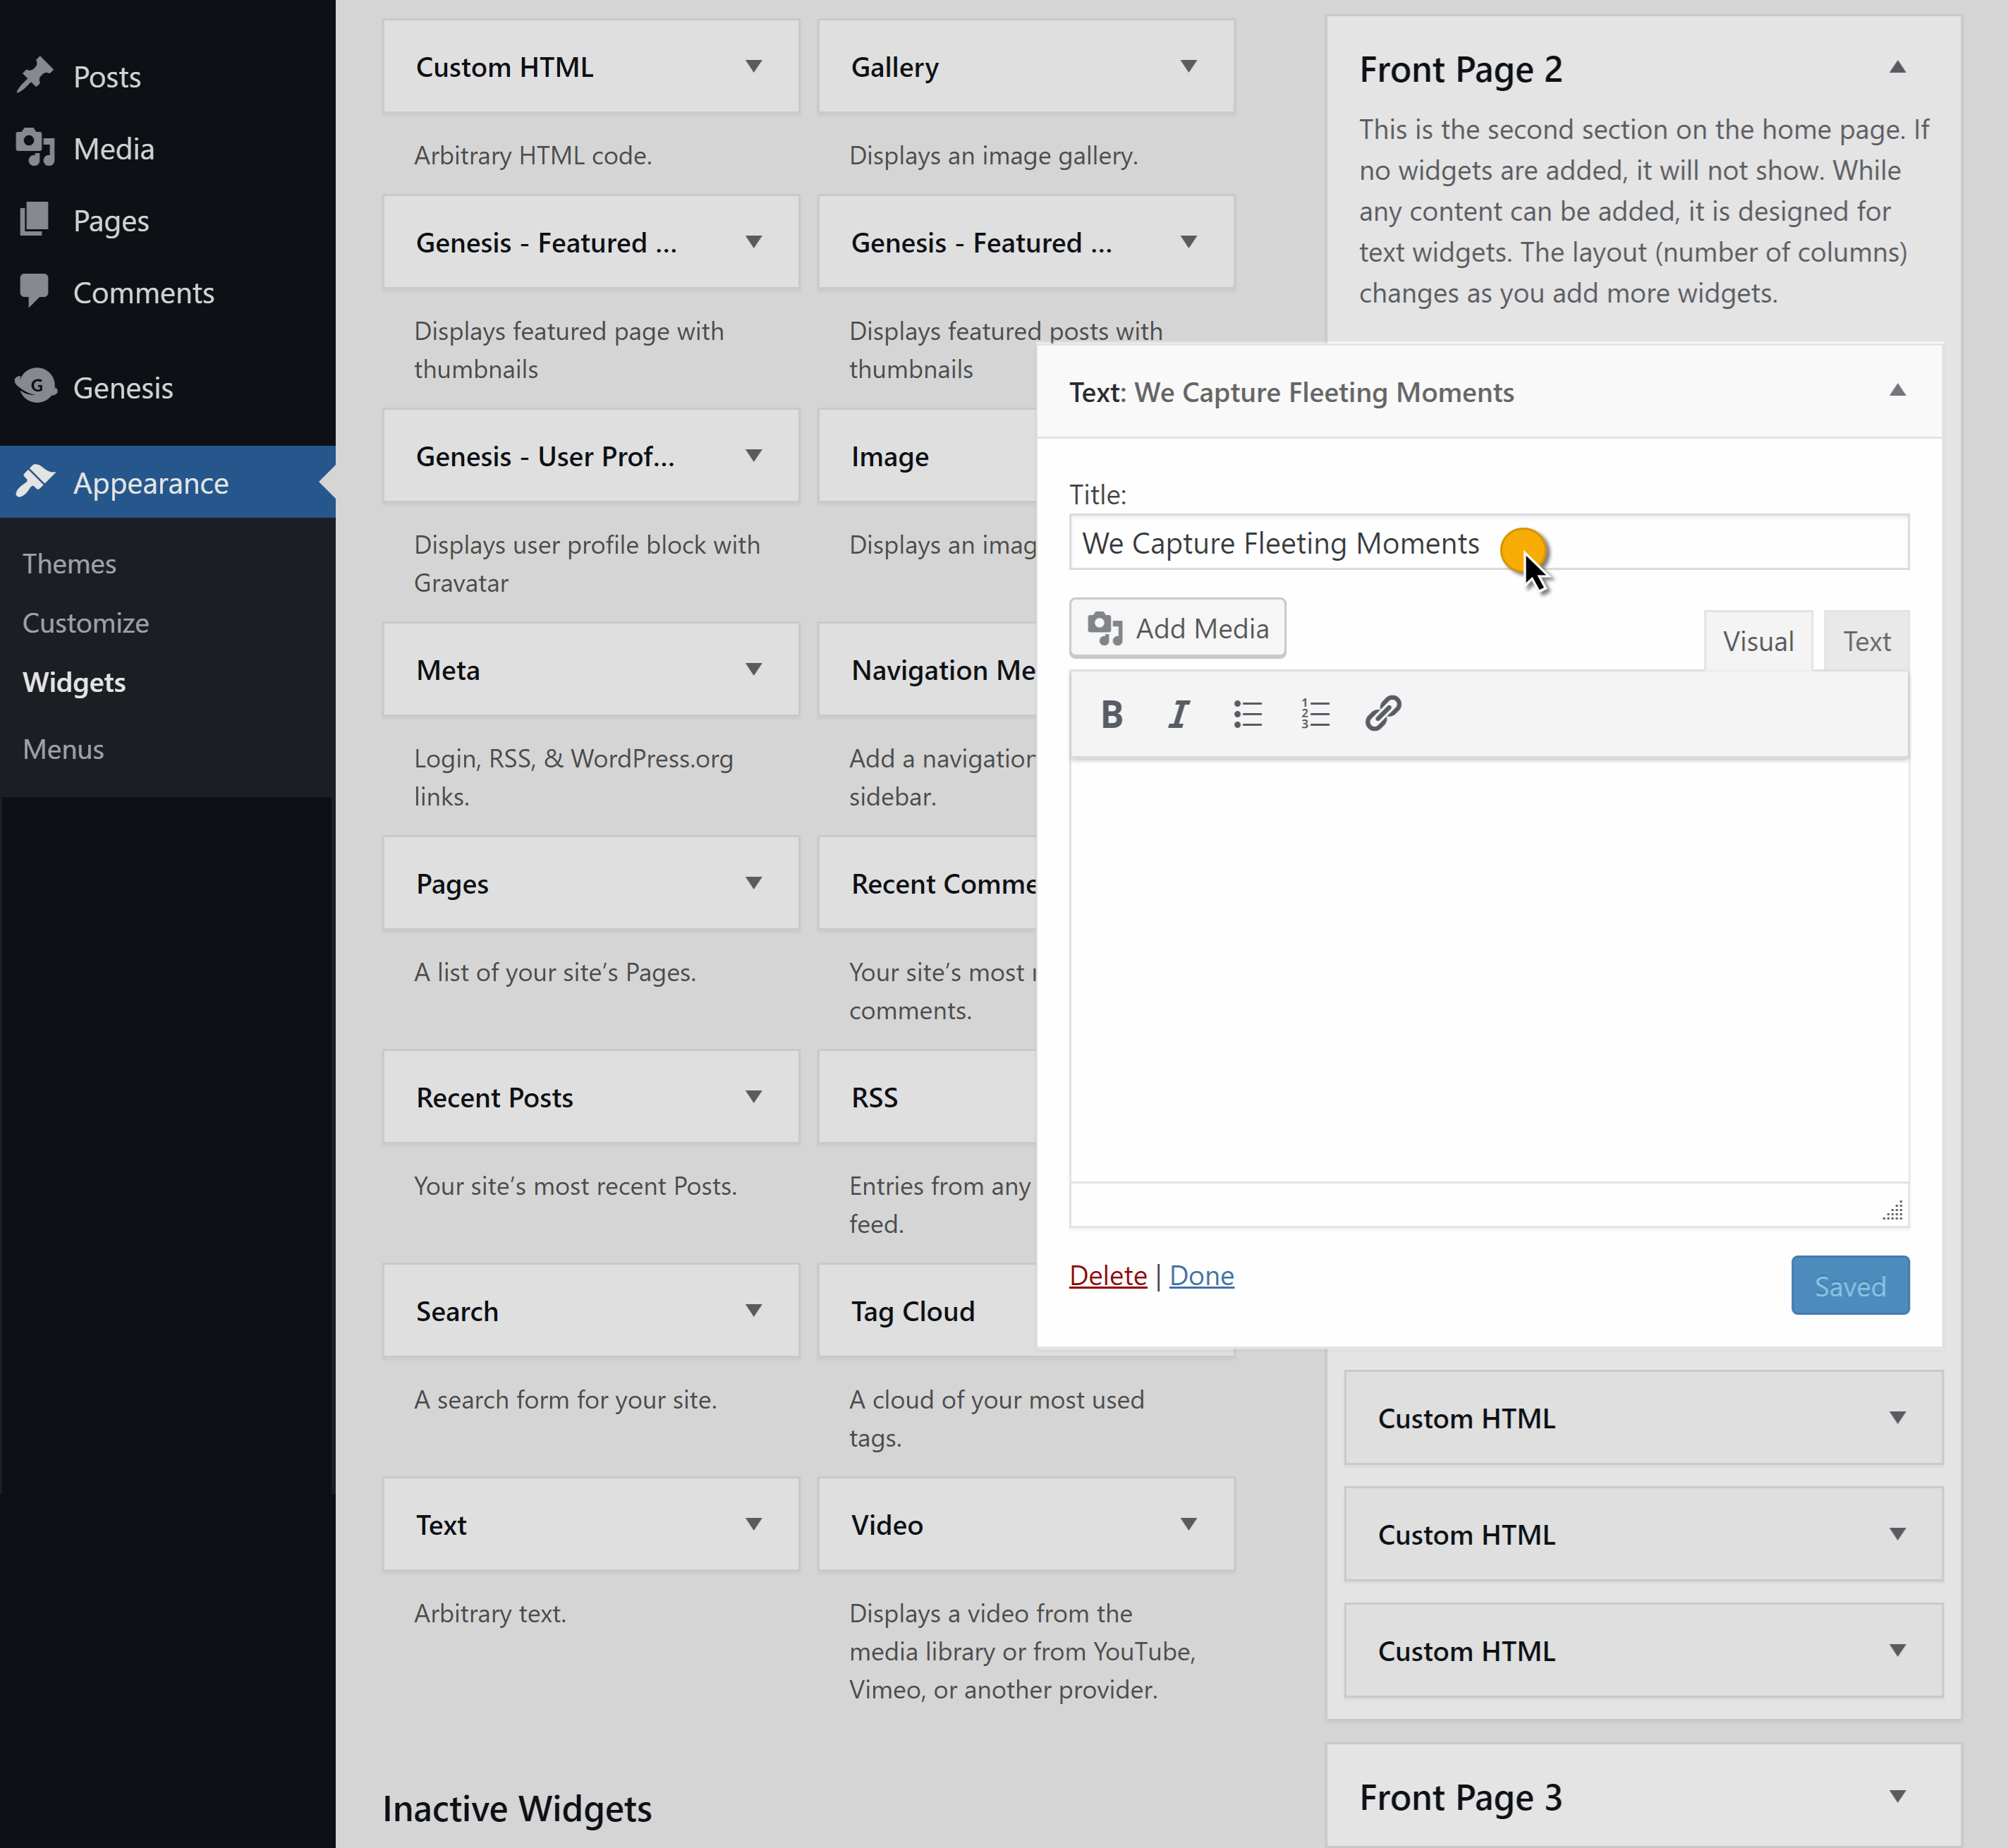This screenshot has height=1848, width=2008.
Task: Click the insert link chain icon
Action: 1383,714
